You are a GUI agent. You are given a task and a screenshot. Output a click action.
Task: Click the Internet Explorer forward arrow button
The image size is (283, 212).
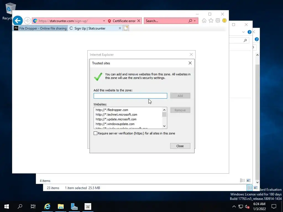(x=27, y=21)
